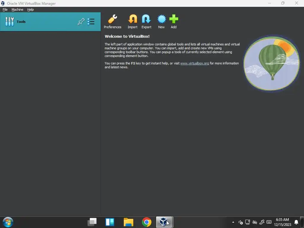Viewport: 304px width, 228px height.
Task: Click the Windows Start orb
Action: click(x=8, y=222)
